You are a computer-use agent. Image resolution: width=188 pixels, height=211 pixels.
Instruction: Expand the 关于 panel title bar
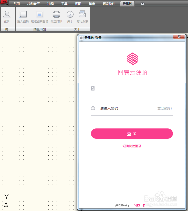pos(77,29)
